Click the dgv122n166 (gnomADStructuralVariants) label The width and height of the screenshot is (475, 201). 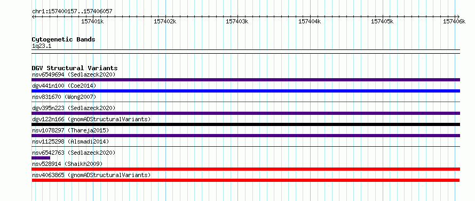click(x=91, y=119)
